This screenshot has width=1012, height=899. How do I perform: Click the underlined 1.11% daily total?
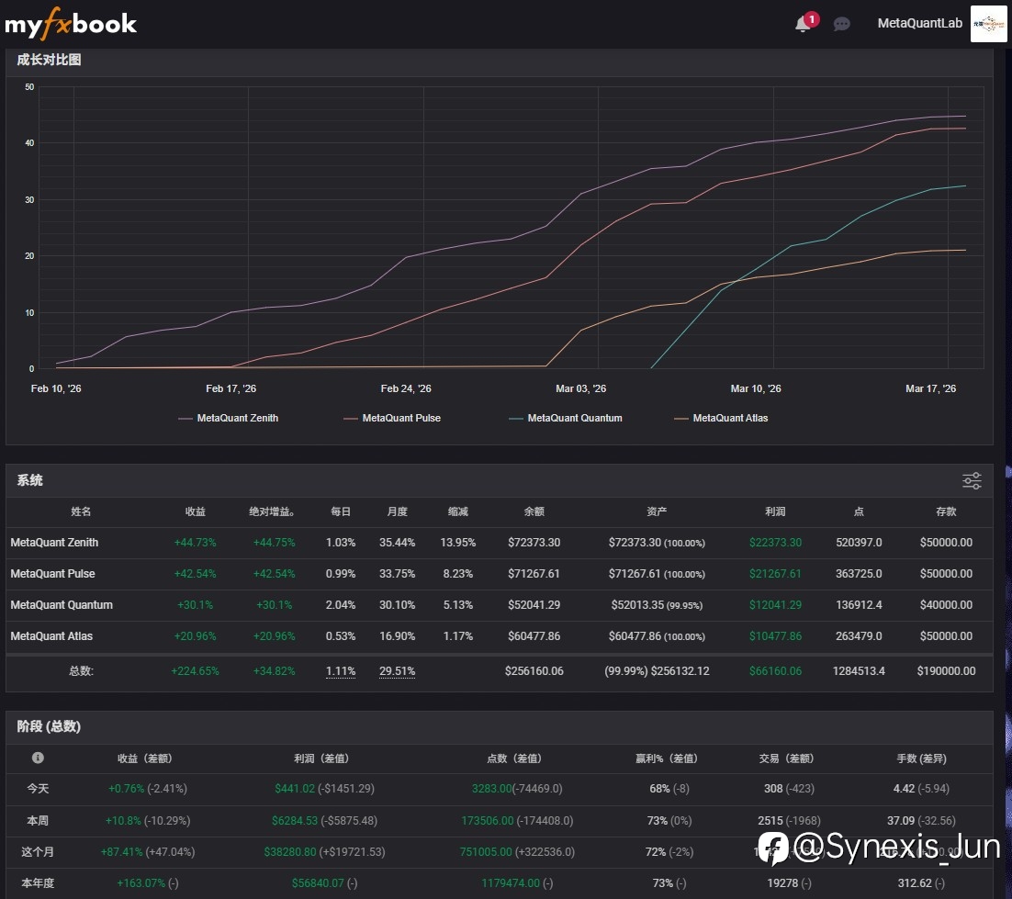coord(340,671)
